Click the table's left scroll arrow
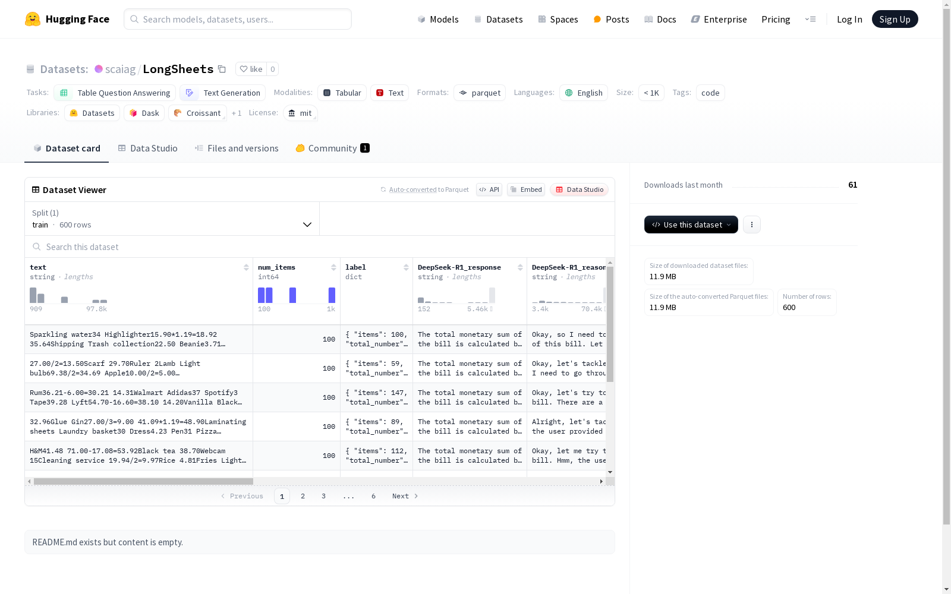Screen dimensions: 951x594 29,481
